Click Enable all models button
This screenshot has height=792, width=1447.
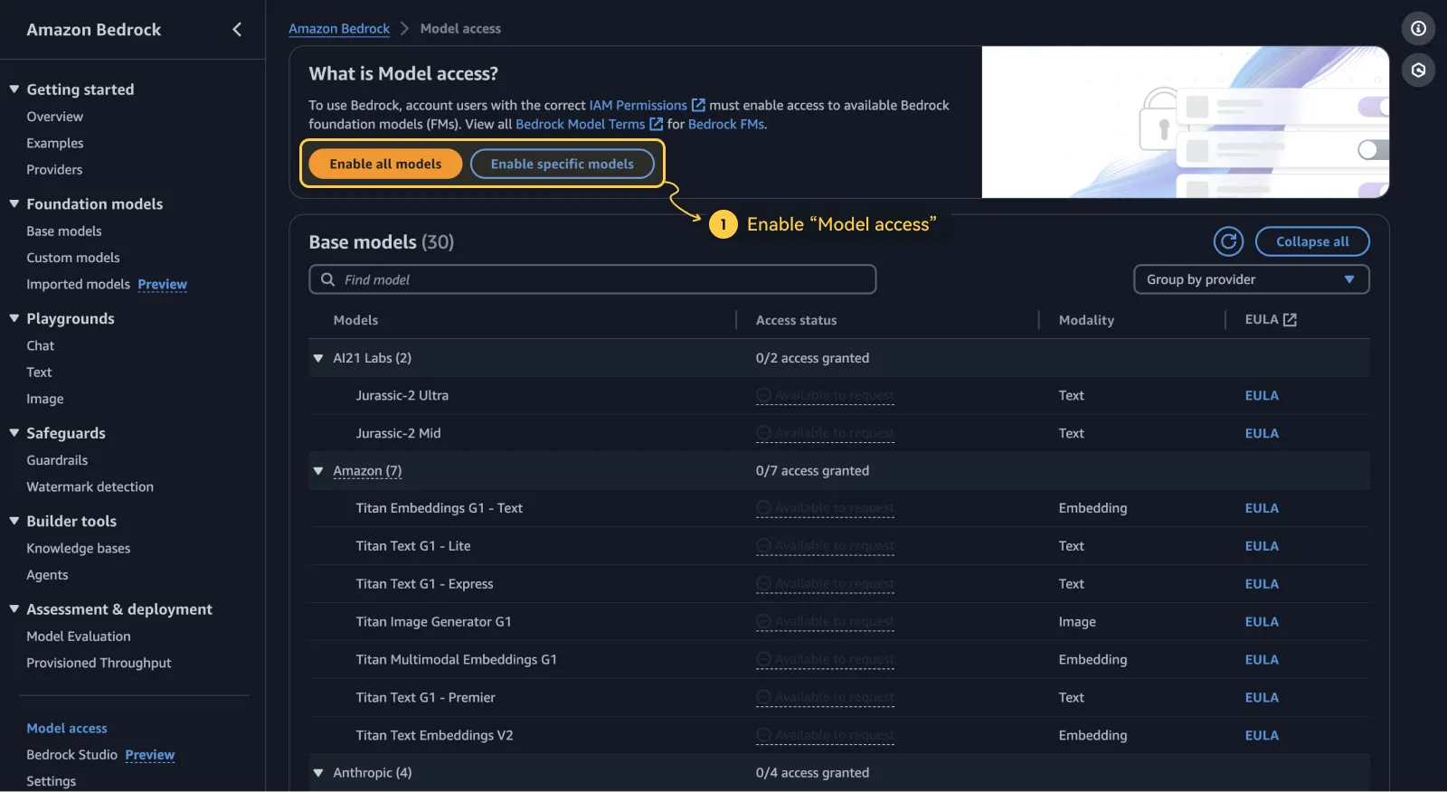[385, 164]
